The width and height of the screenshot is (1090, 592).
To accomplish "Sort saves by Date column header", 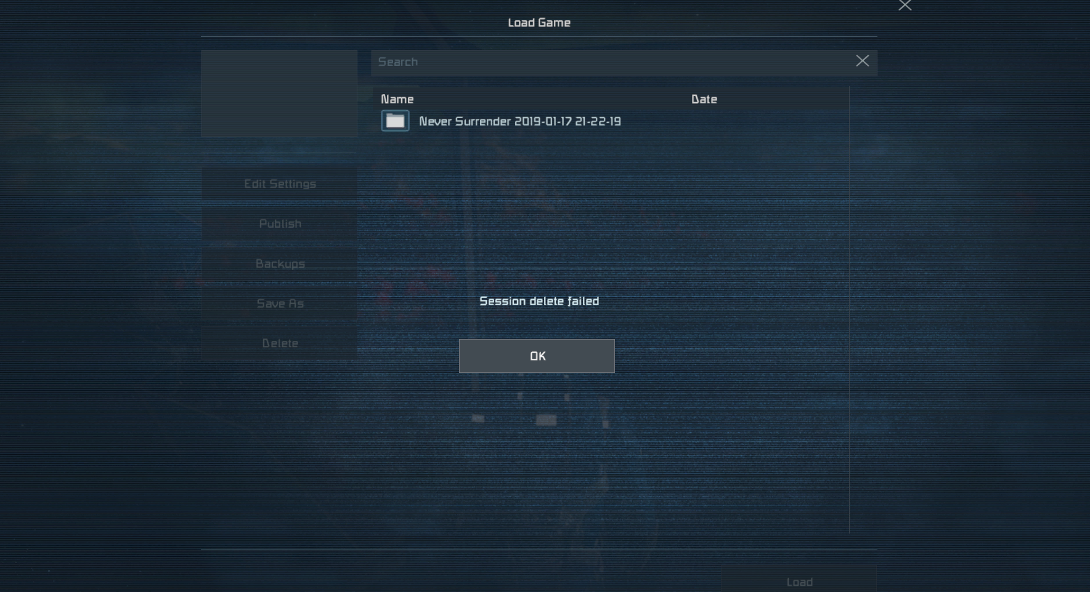I will click(x=704, y=99).
